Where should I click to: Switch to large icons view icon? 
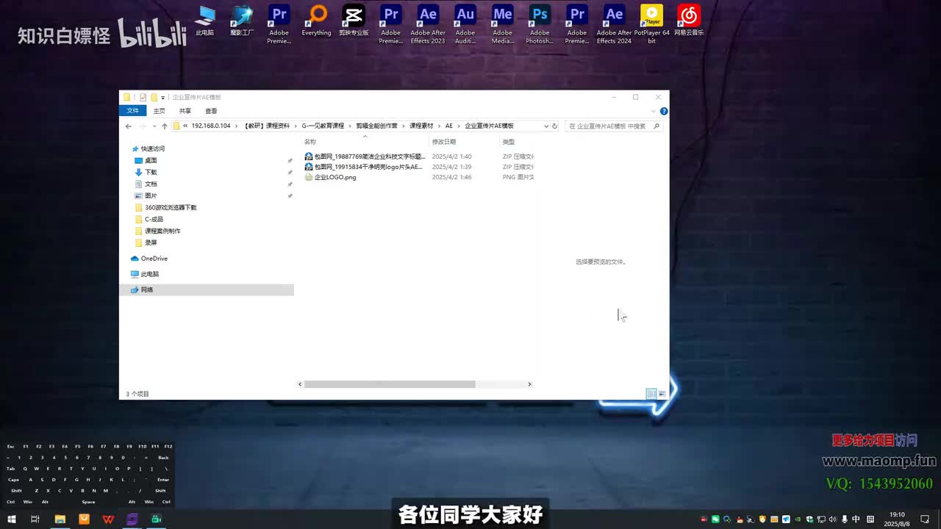pyautogui.click(x=662, y=394)
